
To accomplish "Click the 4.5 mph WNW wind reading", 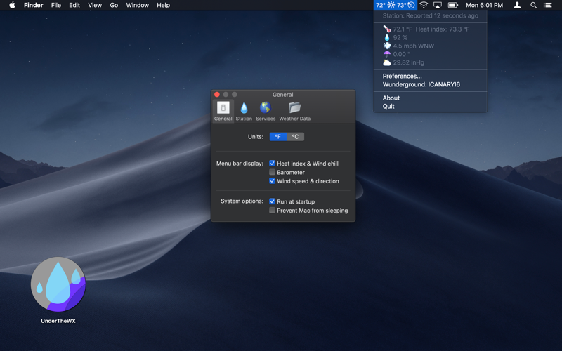I will point(413,46).
